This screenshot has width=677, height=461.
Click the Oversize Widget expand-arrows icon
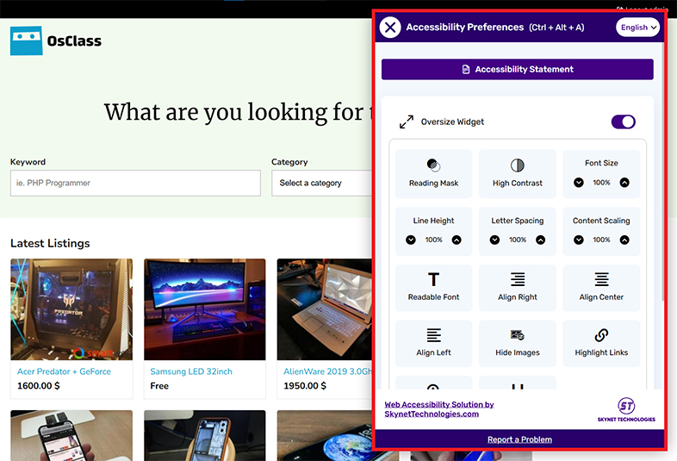click(x=407, y=121)
